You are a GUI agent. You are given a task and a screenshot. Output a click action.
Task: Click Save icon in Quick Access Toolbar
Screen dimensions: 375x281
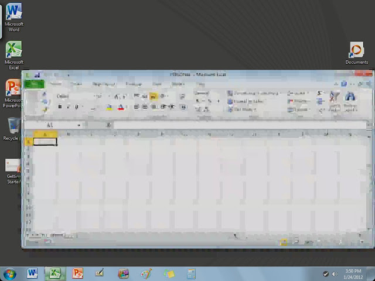point(37,75)
